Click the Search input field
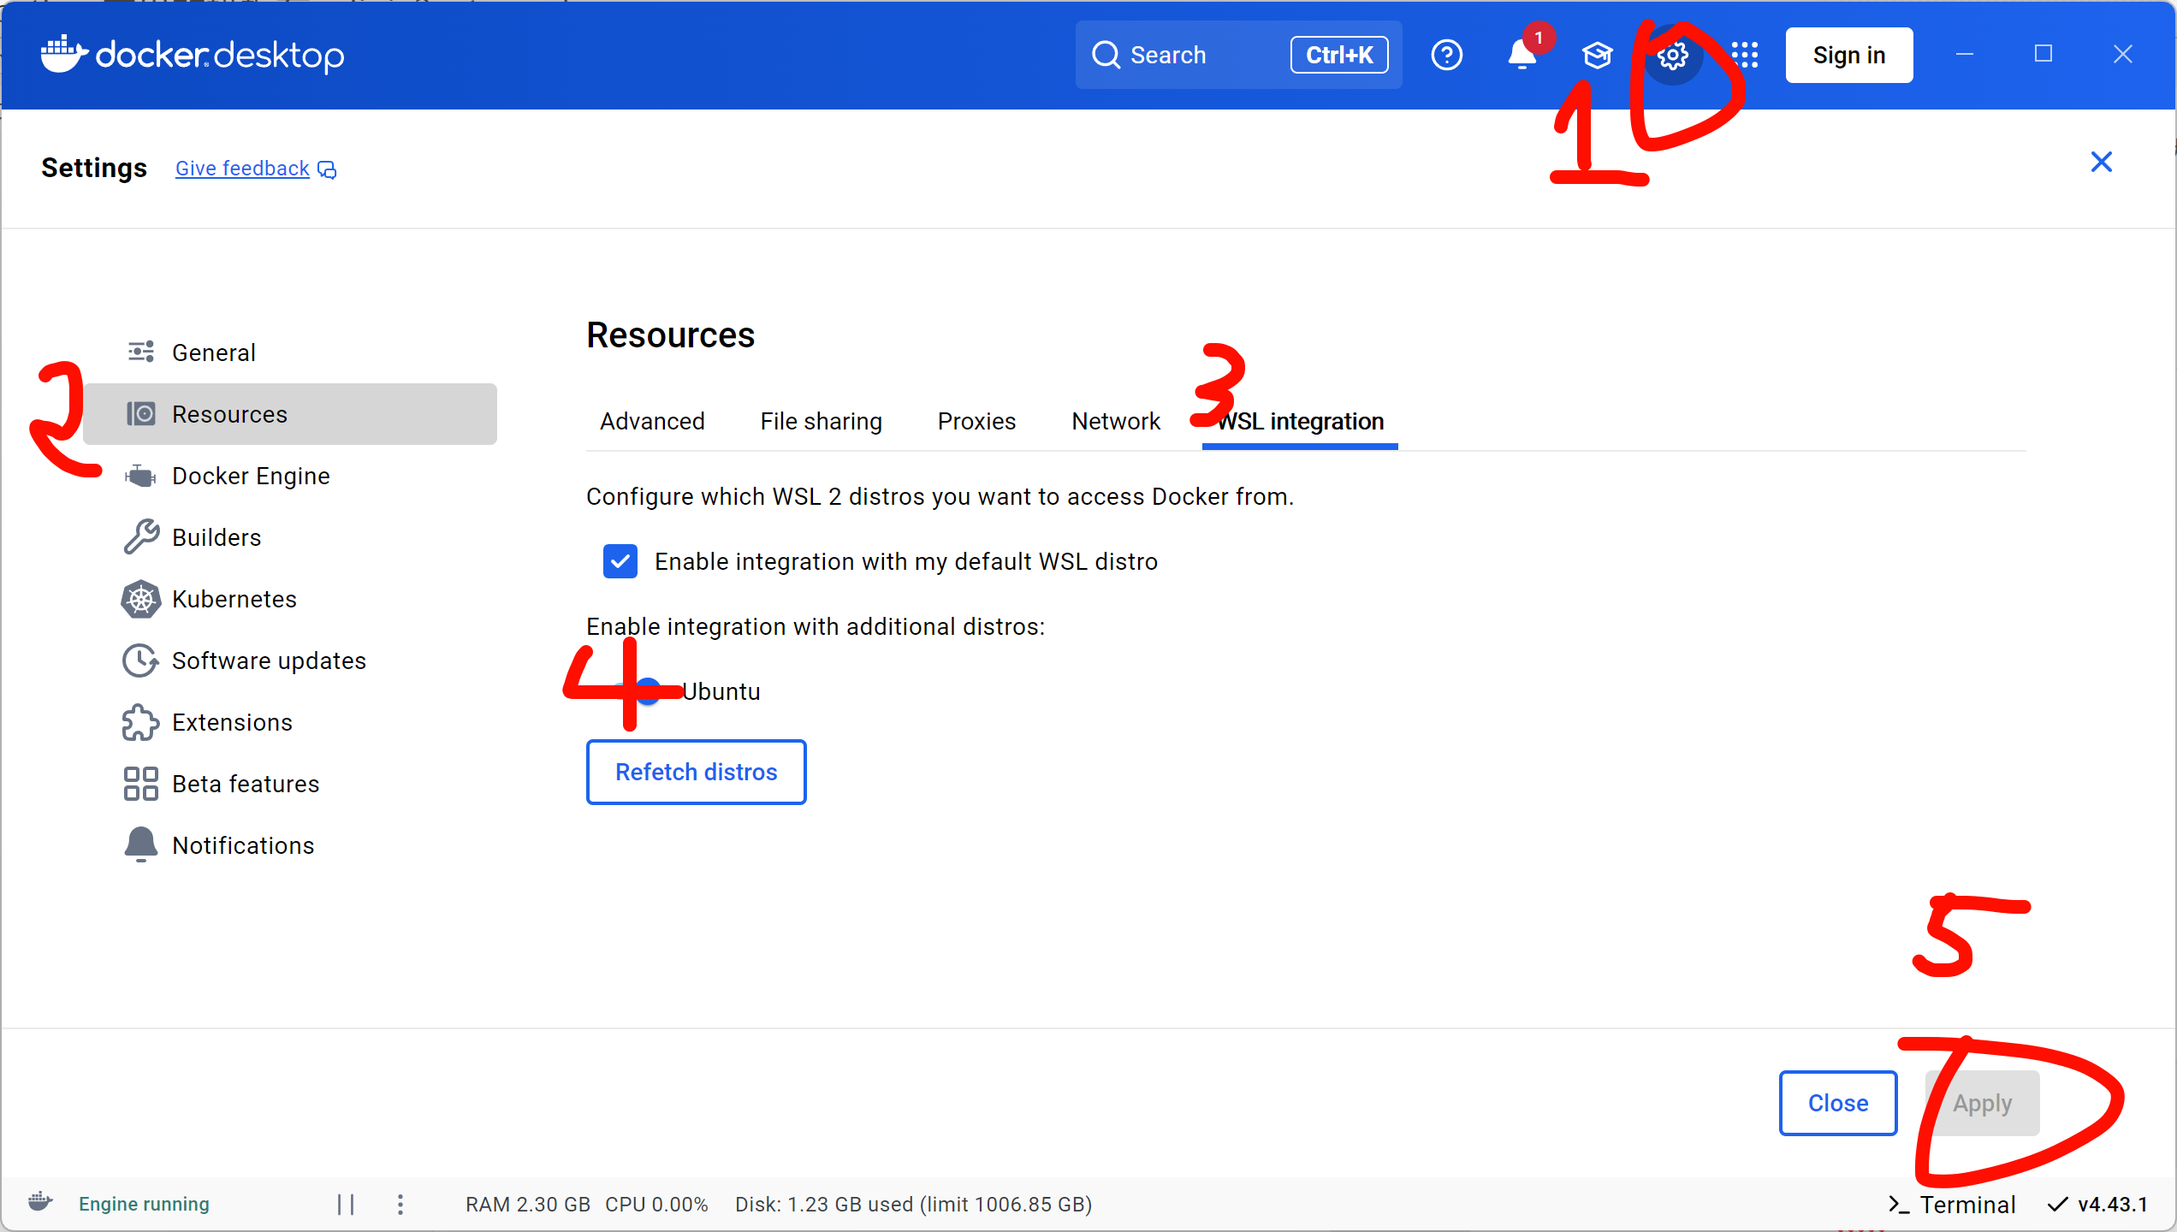 coord(1198,56)
